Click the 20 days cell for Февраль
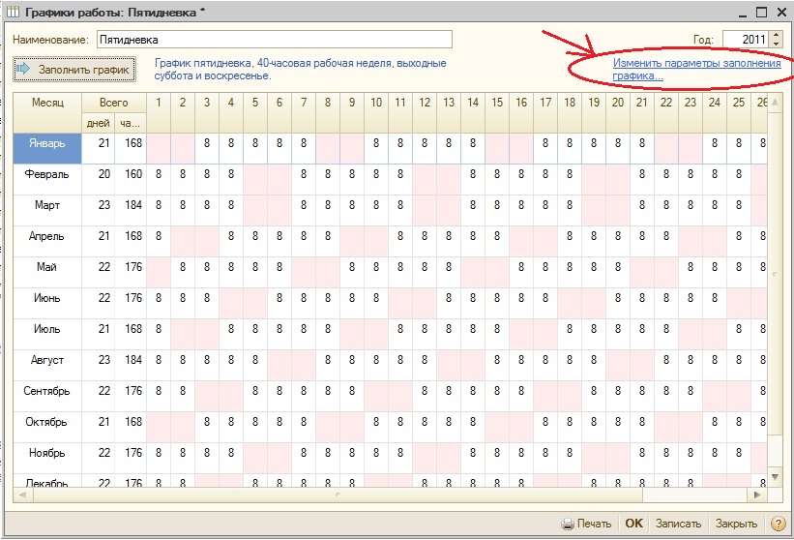794x540 pixels. click(x=99, y=179)
